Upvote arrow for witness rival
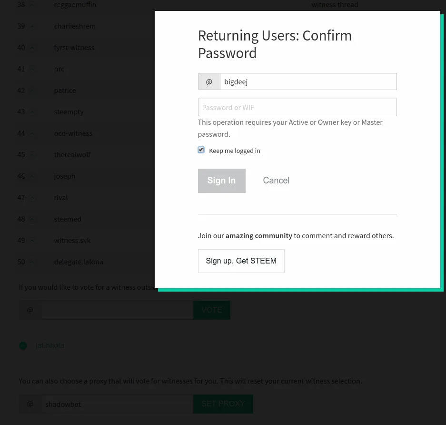This screenshot has height=425, width=446. (32, 198)
